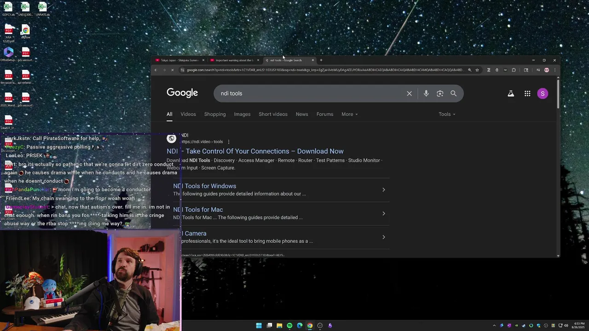589x331 pixels.
Task: Clear the Google search box text
Action: pos(409,93)
